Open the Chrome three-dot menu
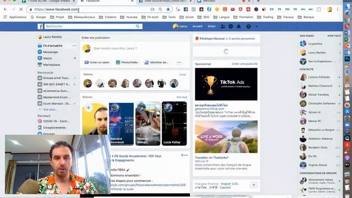This screenshot has height=198, width=352. tap(337, 9)
